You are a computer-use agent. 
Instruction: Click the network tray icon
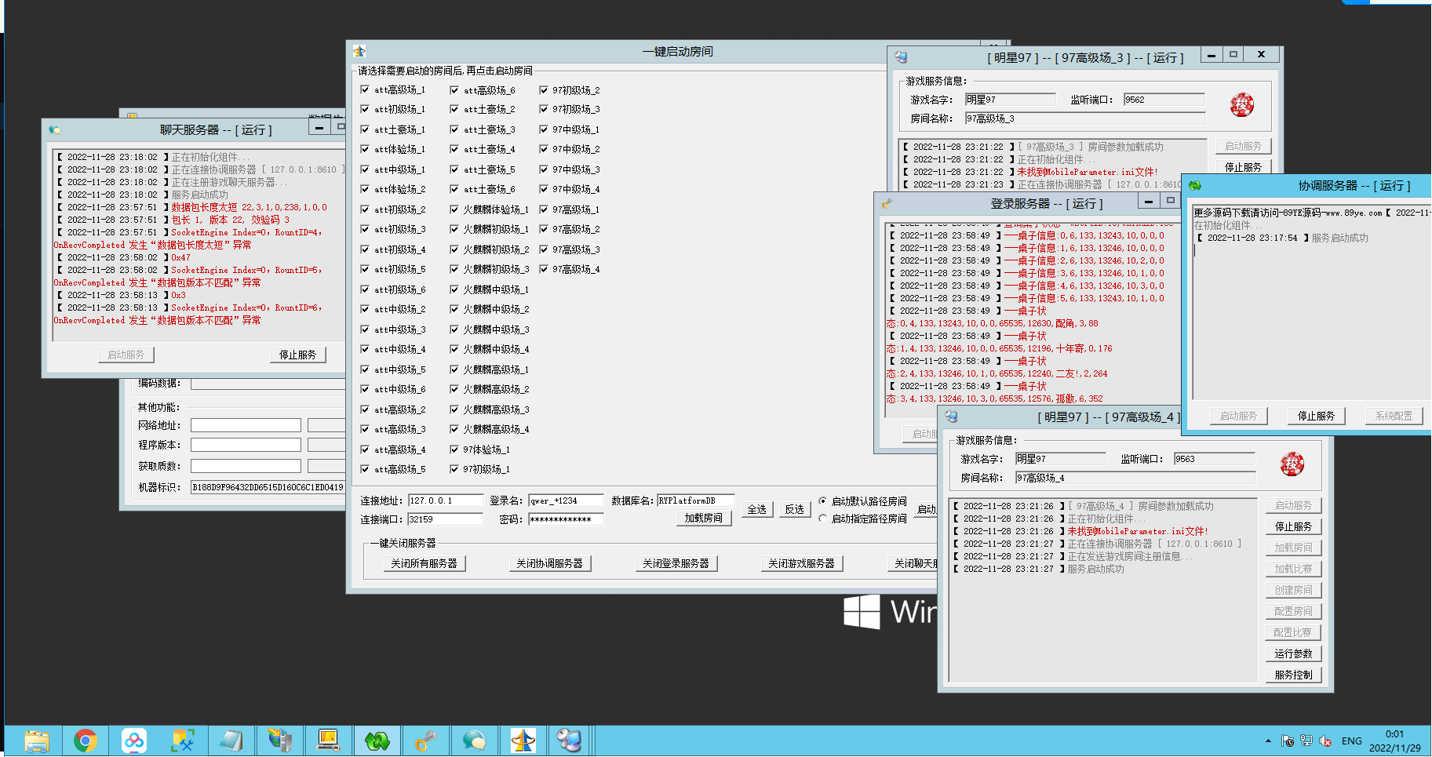tap(1306, 741)
